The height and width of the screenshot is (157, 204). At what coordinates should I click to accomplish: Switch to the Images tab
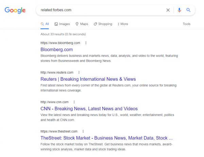62,24
